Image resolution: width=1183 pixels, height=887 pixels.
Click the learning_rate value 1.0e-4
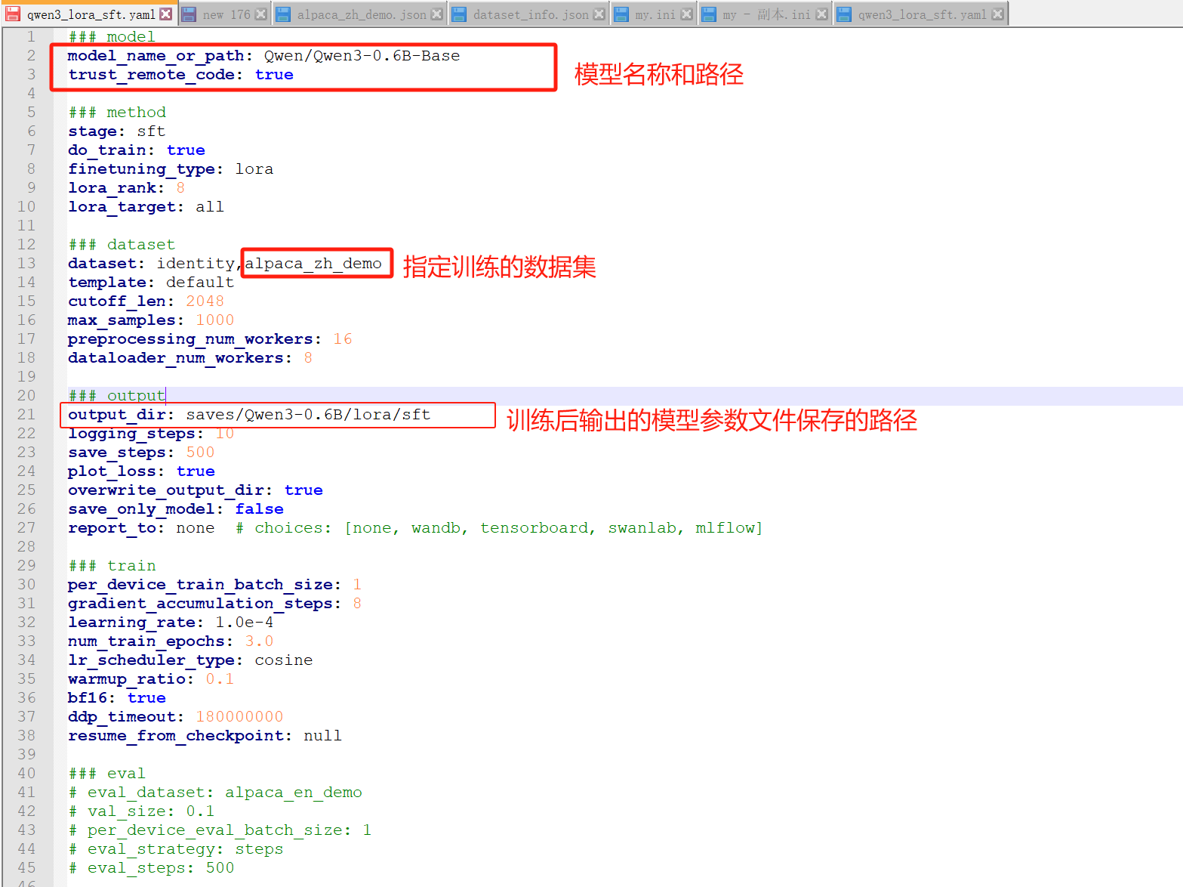[245, 623]
